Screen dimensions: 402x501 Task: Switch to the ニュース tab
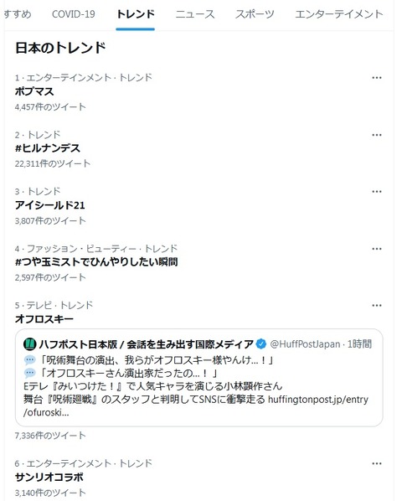[195, 14]
